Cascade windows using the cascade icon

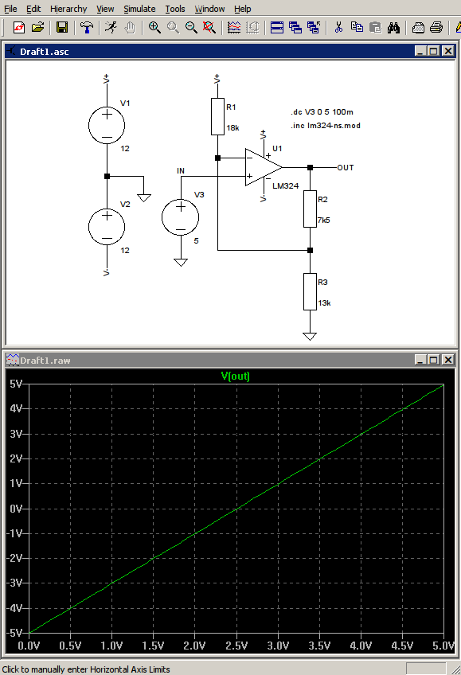point(295,28)
